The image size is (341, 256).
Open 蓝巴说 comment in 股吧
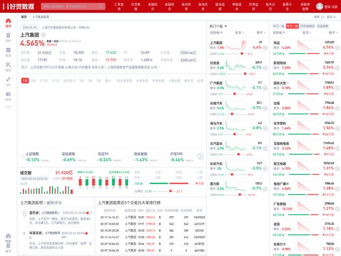tap(55, 218)
